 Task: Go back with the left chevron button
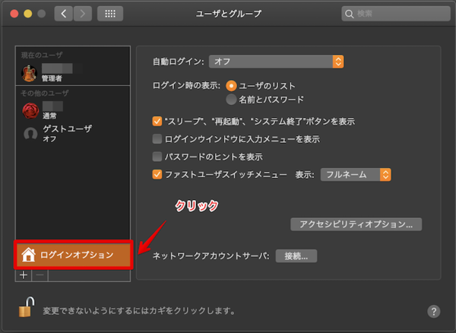tap(64, 14)
